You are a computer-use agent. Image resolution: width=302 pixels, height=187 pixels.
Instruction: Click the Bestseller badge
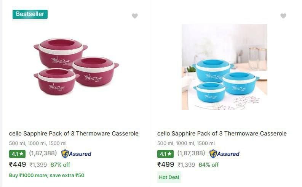30,14
